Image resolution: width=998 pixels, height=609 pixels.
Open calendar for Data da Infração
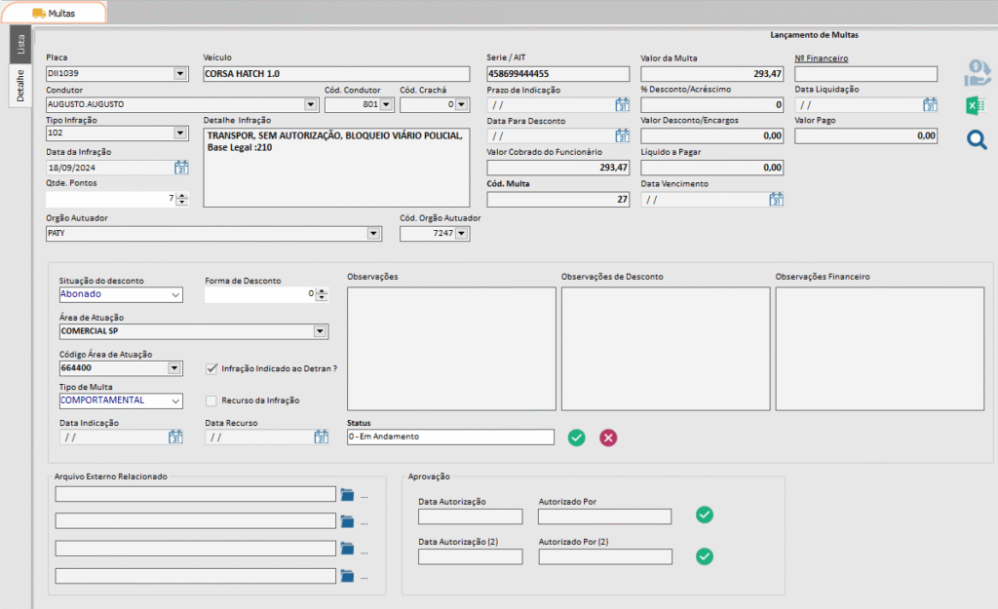(x=181, y=168)
